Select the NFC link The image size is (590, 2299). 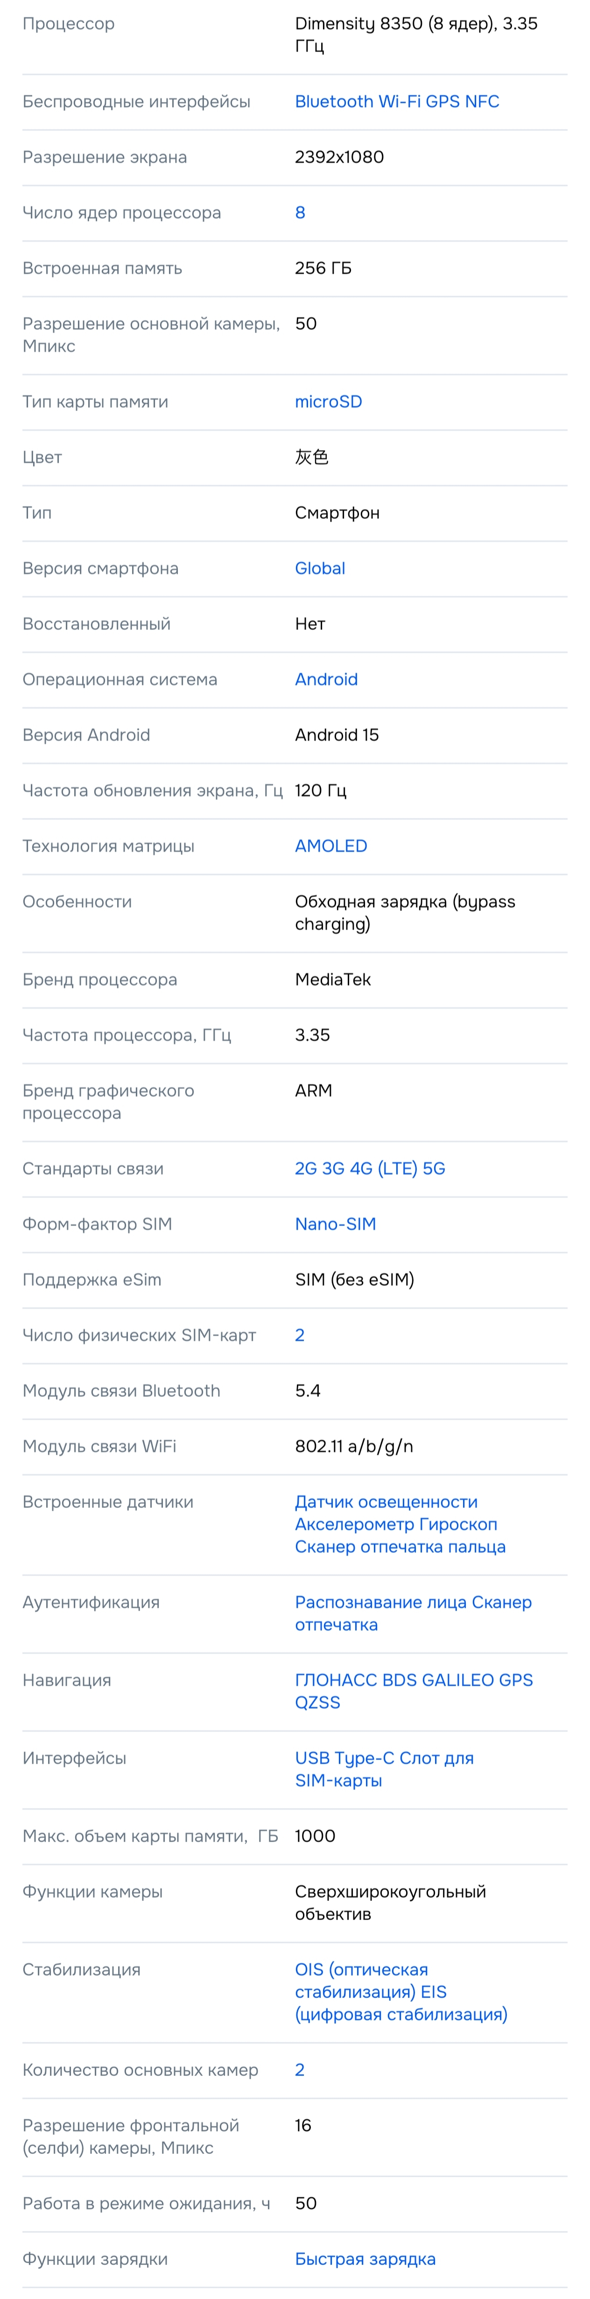(482, 102)
